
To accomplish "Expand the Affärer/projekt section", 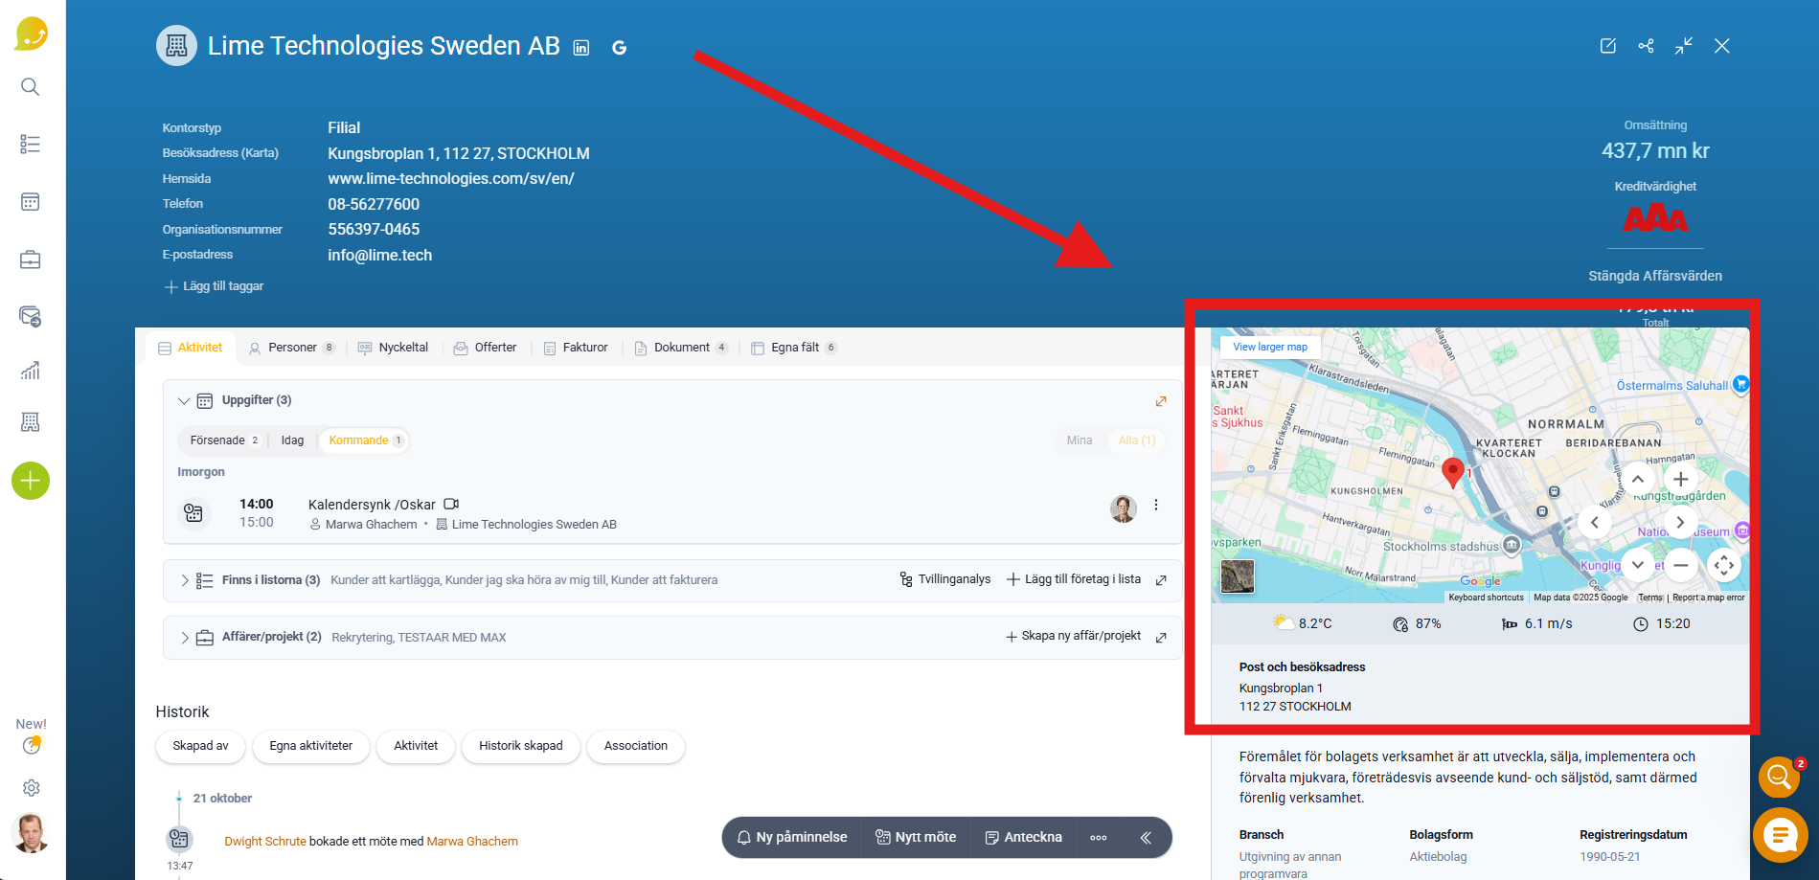I will (x=184, y=638).
